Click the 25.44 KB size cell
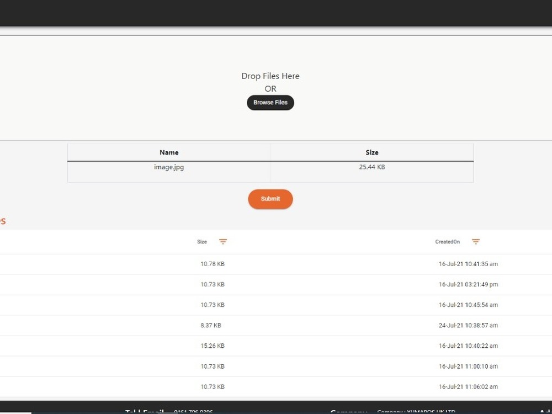 coord(371,167)
